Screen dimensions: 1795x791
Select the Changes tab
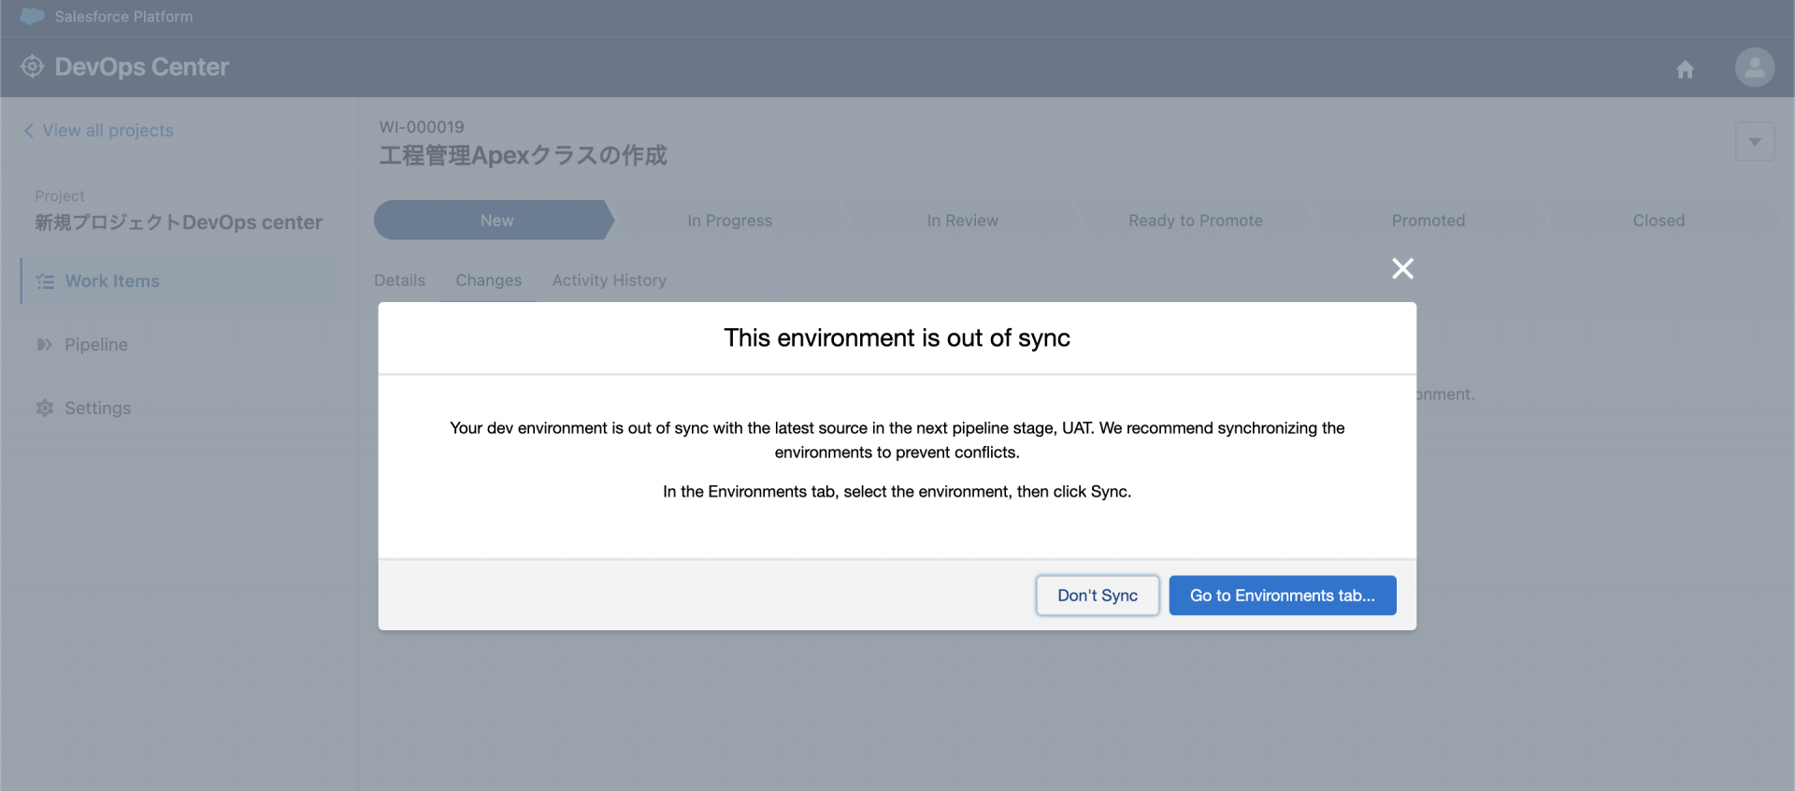point(488,280)
